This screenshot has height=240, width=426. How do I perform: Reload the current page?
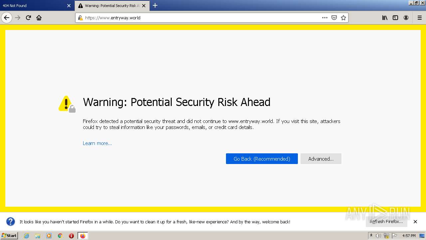[28, 18]
